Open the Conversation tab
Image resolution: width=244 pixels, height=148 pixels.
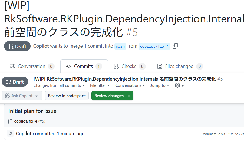(x=32, y=66)
